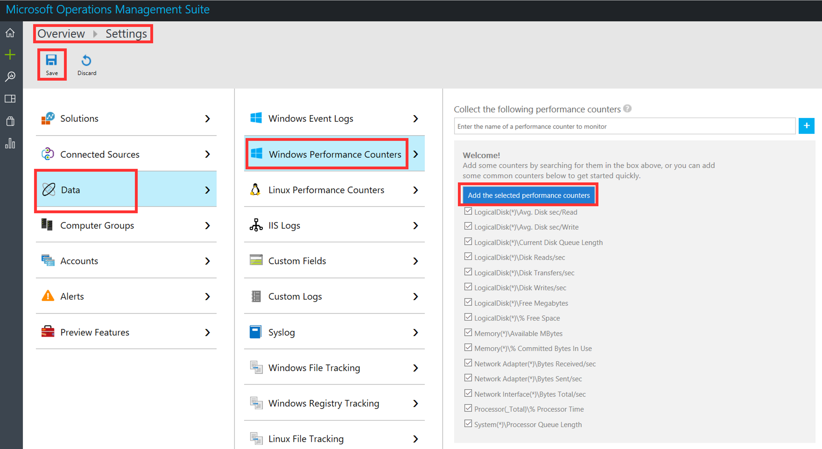
Task: Expand the Accounts chevron
Action: pos(208,261)
